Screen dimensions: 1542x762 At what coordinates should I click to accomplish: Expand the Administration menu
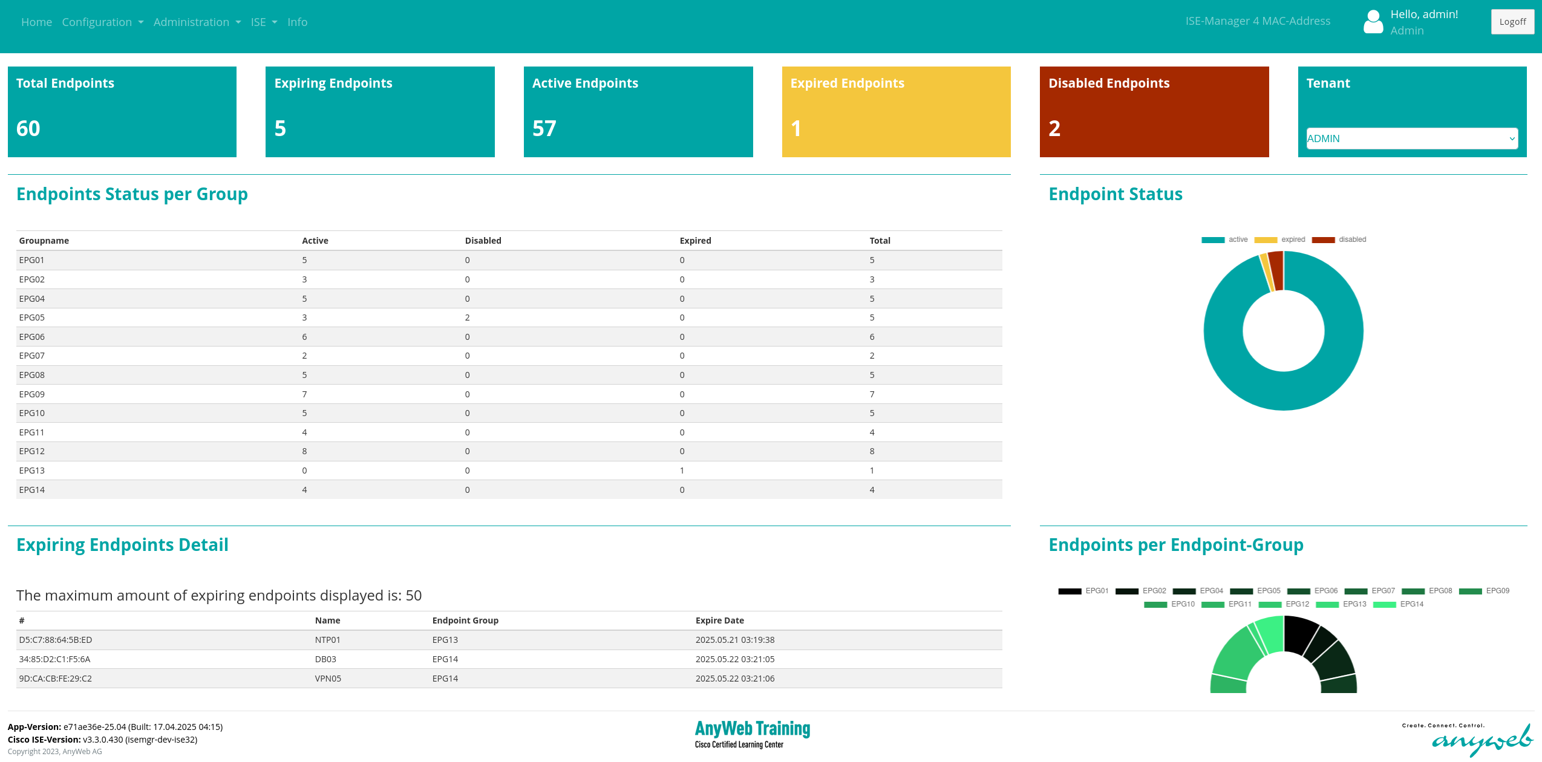197,22
